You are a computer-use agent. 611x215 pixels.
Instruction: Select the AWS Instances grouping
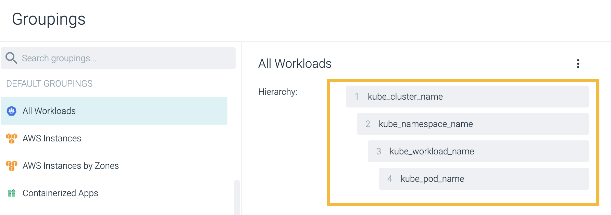pyautogui.click(x=114, y=138)
